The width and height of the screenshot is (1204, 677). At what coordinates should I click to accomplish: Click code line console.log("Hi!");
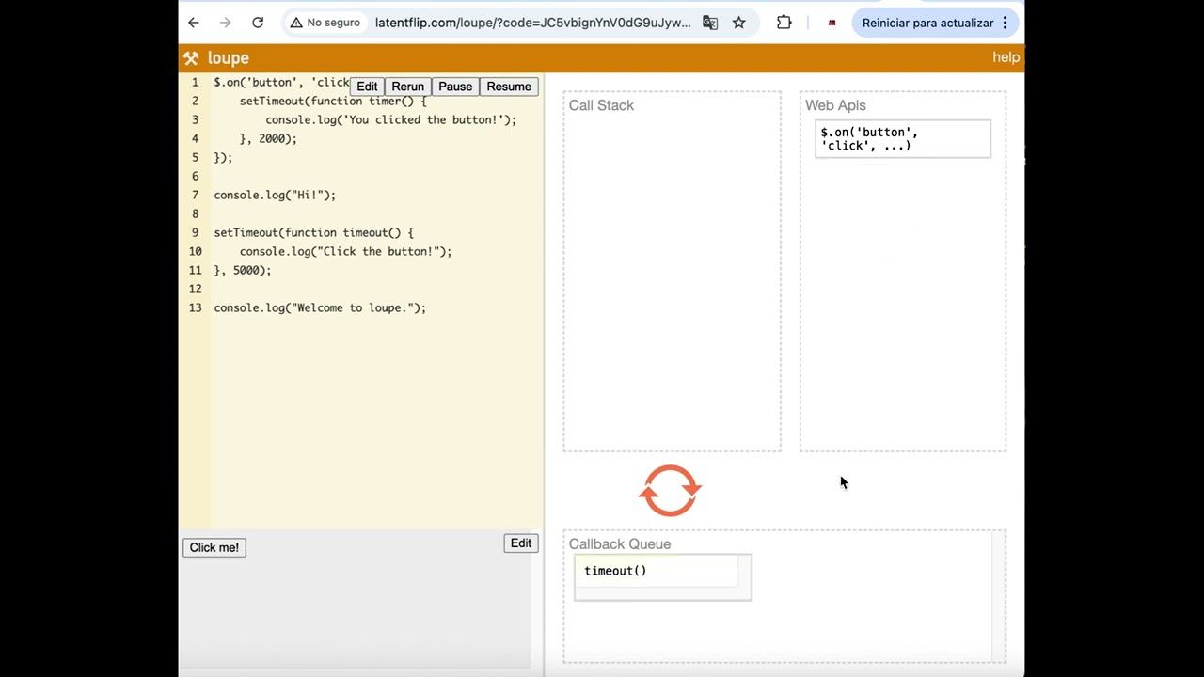click(275, 195)
